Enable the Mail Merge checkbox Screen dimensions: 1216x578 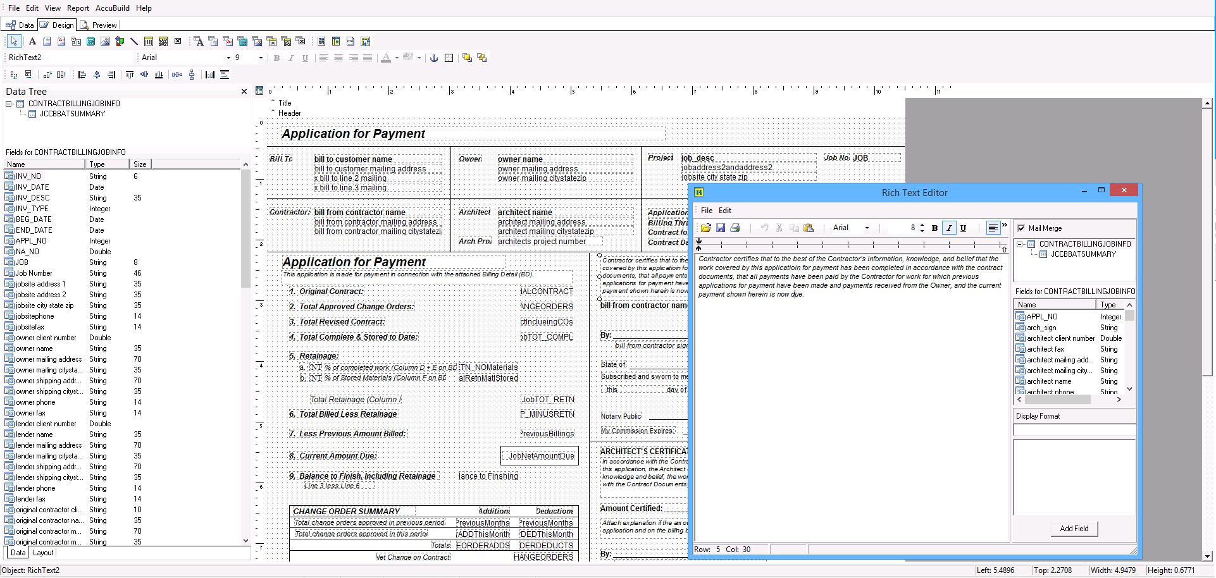pos(1021,228)
